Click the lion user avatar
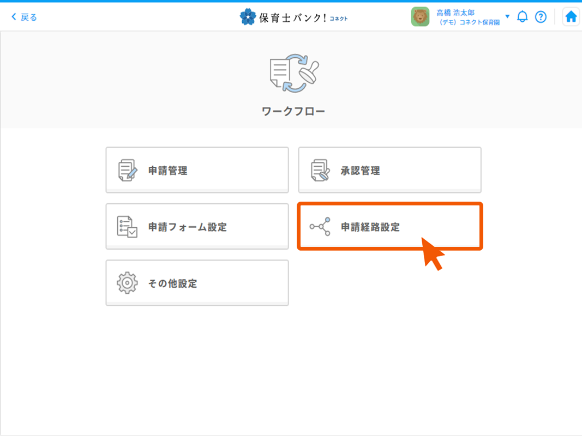 420,17
